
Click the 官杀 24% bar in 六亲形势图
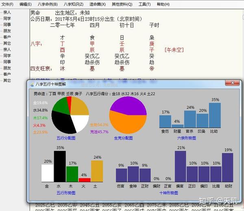pos(190,119)
